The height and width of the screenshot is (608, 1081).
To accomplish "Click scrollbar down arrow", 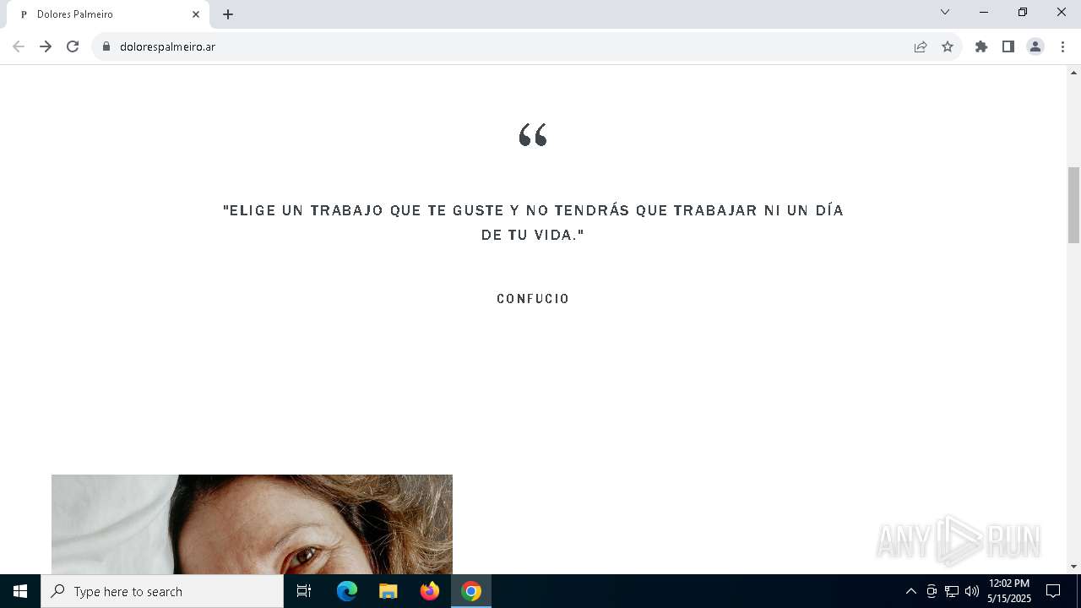I will pos(1074,567).
